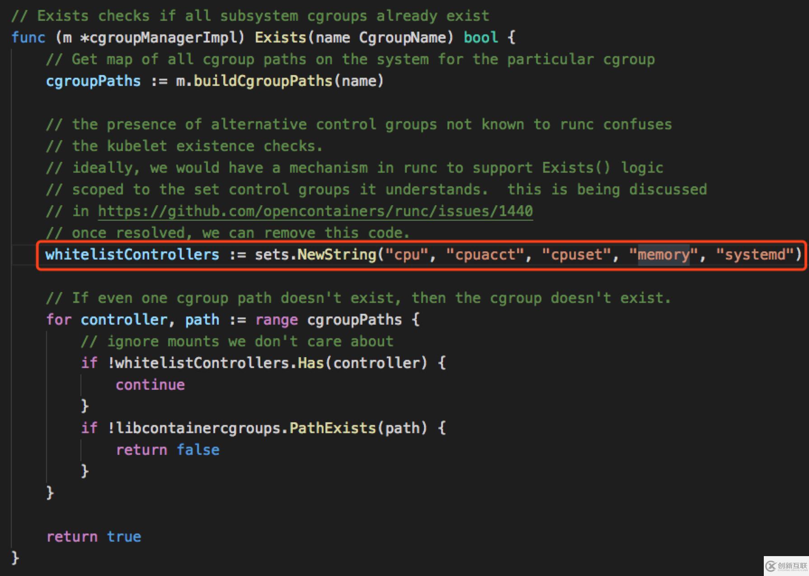Click the "cpuset" string literal

point(577,255)
